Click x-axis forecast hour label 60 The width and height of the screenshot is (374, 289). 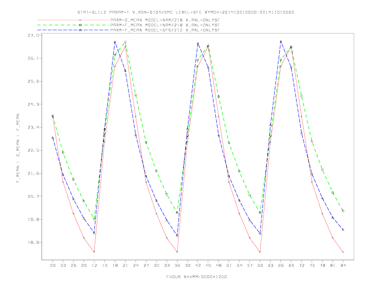pos(260,265)
